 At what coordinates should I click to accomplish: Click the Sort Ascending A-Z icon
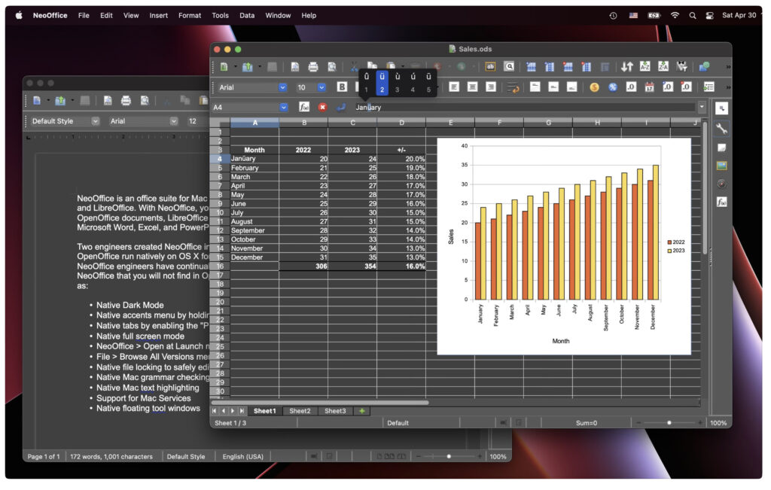pos(645,67)
